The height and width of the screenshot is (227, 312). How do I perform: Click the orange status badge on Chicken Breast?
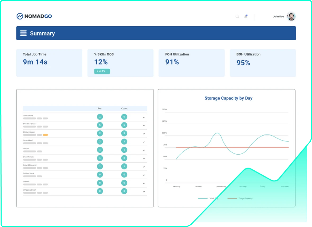45,135
